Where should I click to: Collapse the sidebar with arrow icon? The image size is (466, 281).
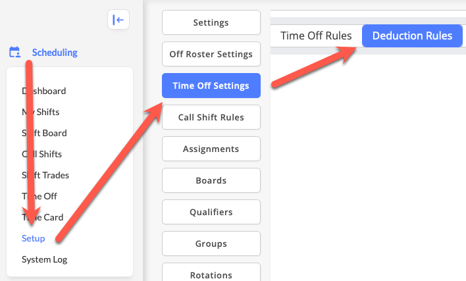click(x=118, y=20)
